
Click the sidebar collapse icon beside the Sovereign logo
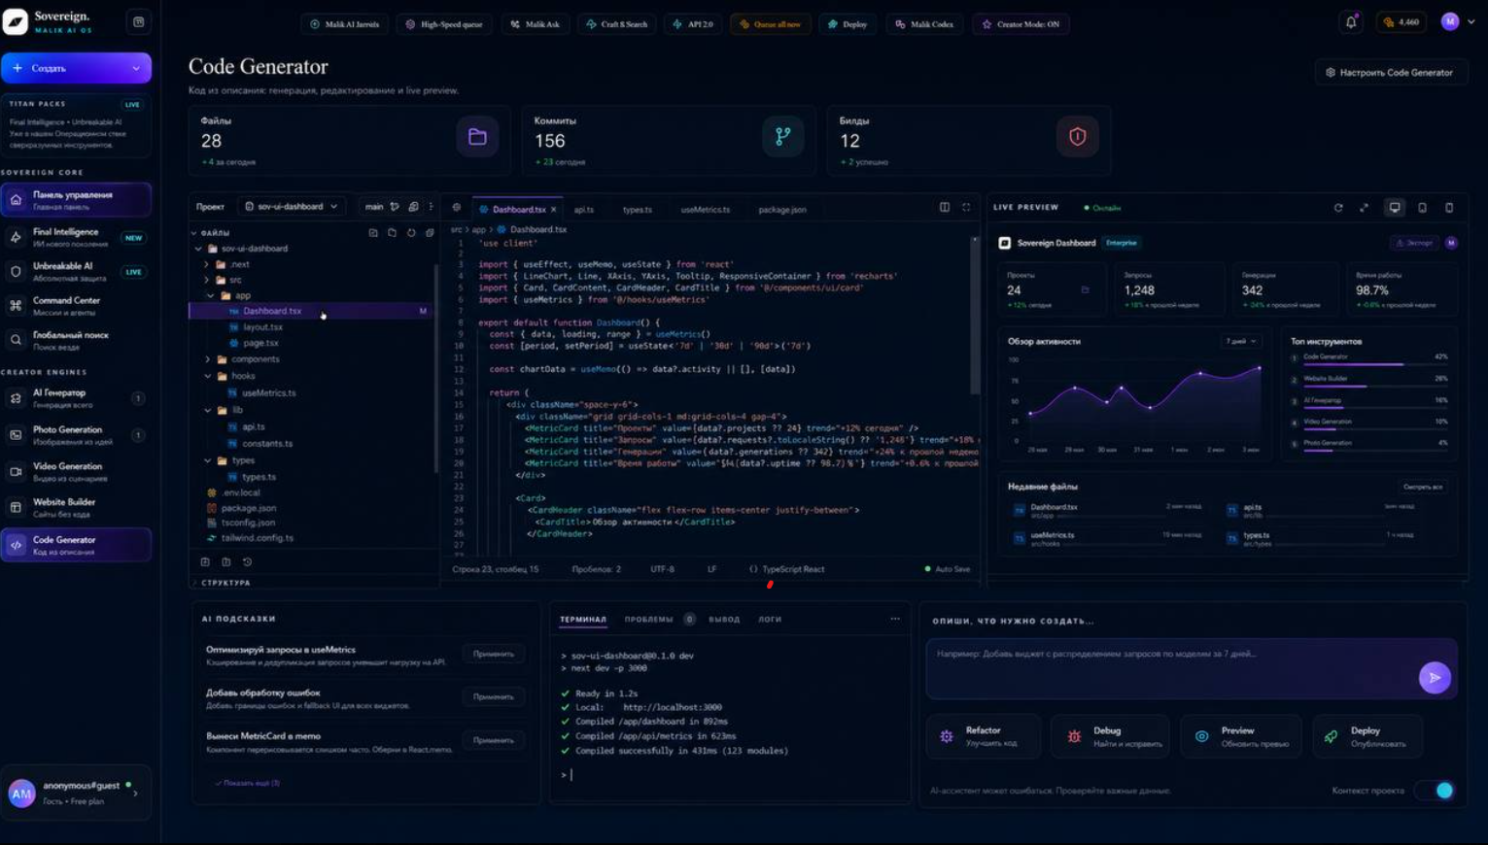coord(139,21)
